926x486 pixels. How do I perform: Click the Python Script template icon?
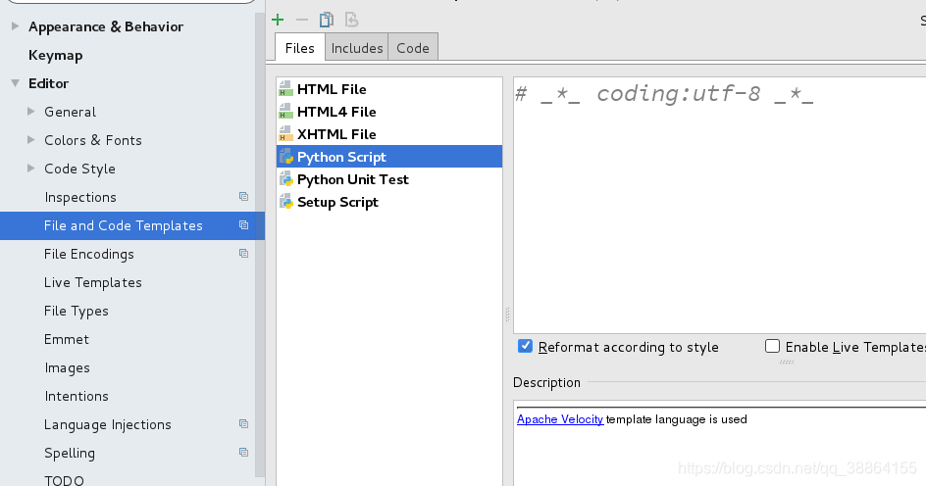click(x=285, y=157)
